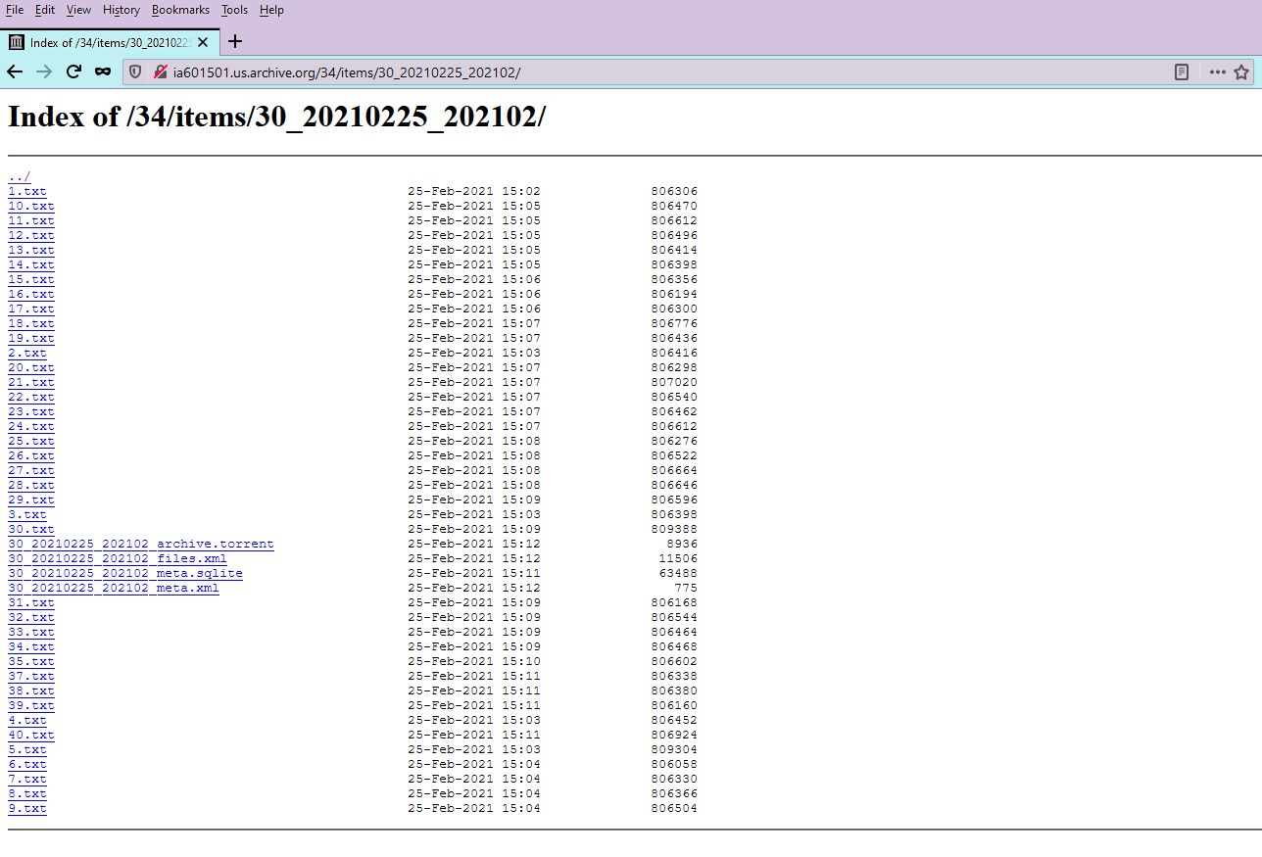This screenshot has height=857, width=1262.
Task: Open the 21.txt link
Action: click(31, 382)
